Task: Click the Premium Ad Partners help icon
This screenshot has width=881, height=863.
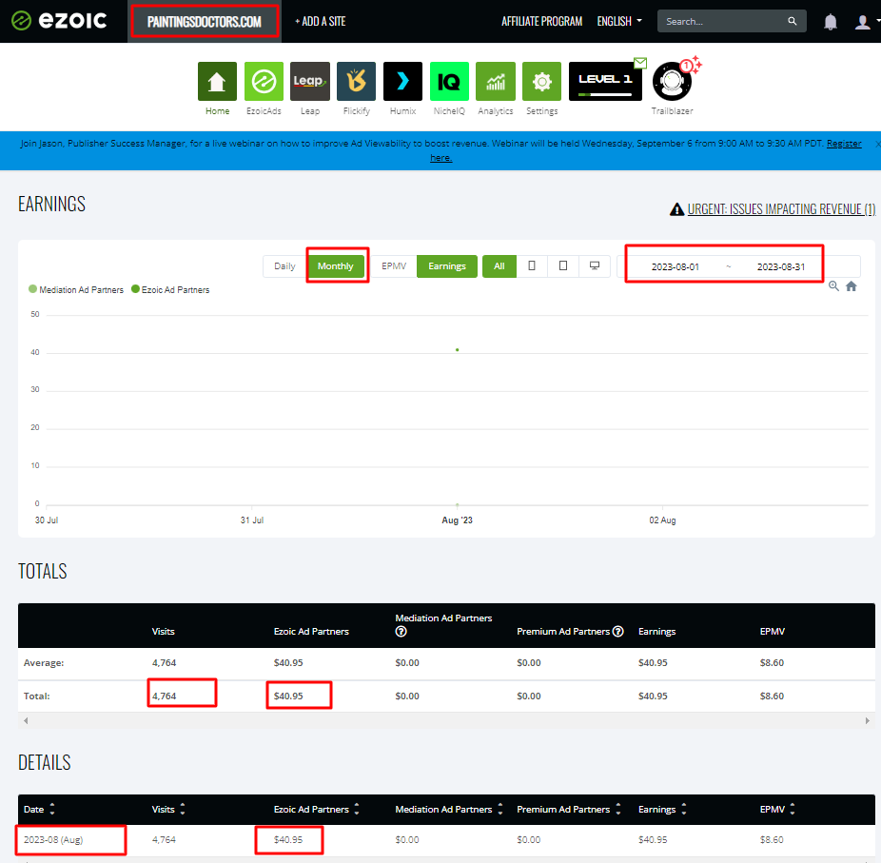Action: click(x=618, y=632)
